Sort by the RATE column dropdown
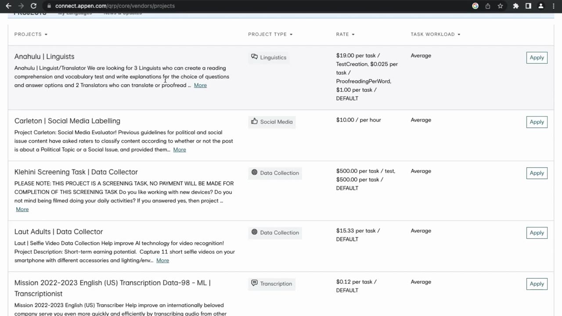This screenshot has height=316, width=562. pyautogui.click(x=345, y=34)
